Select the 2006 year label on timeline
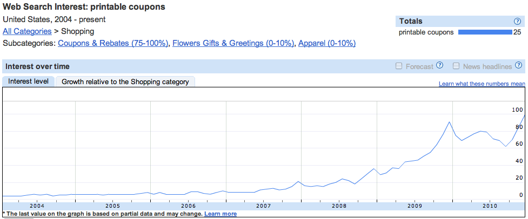Image resolution: width=528 pixels, height=219 pixels. (x=188, y=205)
